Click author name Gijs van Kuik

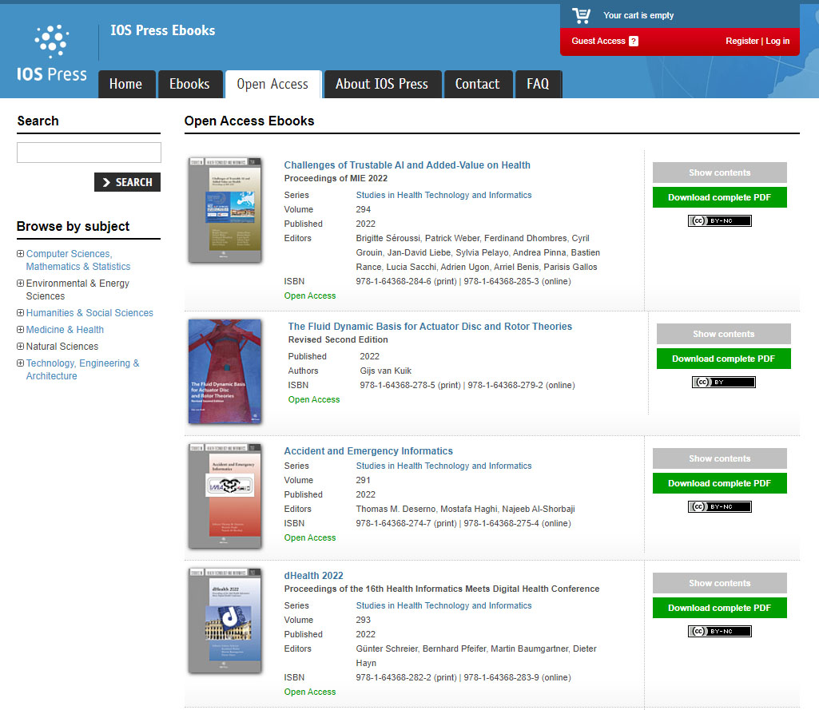385,371
